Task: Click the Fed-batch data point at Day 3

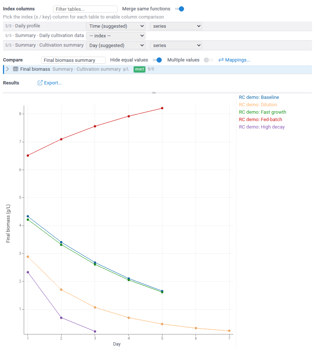Action: click(95, 126)
